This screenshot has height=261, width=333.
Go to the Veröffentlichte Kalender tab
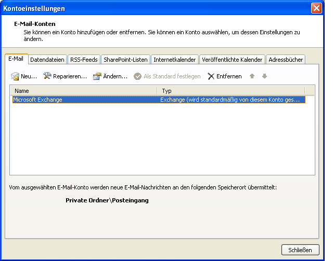(232, 60)
